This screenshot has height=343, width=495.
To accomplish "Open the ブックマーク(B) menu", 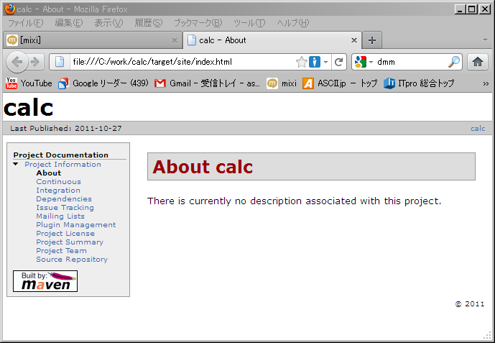I will [198, 23].
